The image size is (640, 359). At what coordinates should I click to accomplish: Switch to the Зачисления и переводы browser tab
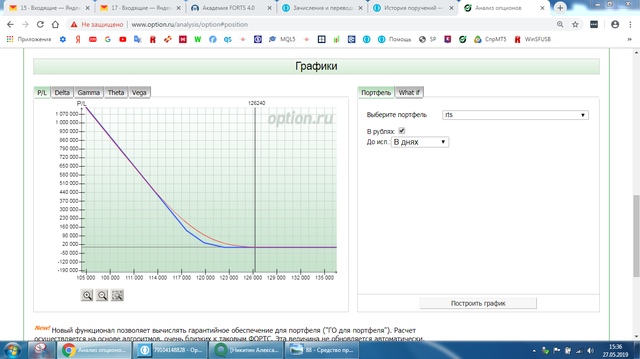click(x=321, y=8)
